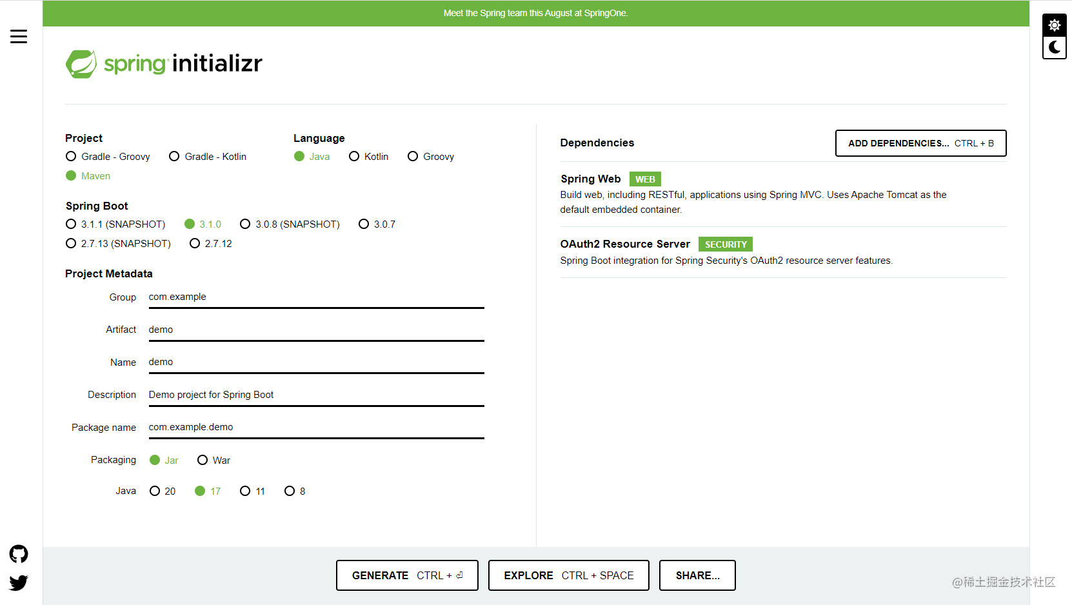Select the Spring Web dependency
The image size is (1072, 605).
tap(783, 193)
